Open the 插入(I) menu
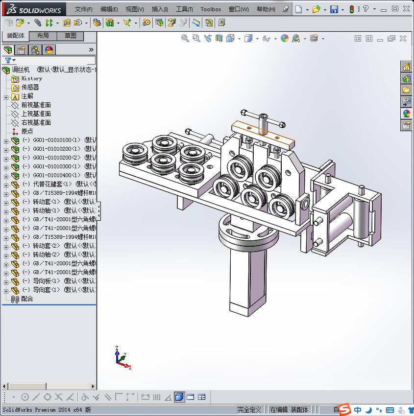414x416 pixels. coord(160,9)
